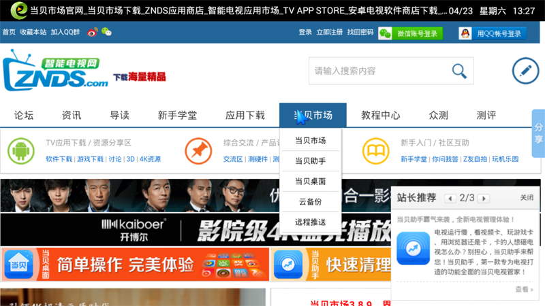Open the 简单操作 完美体验 banner
Screen dimensions: 545x306
click(135, 265)
